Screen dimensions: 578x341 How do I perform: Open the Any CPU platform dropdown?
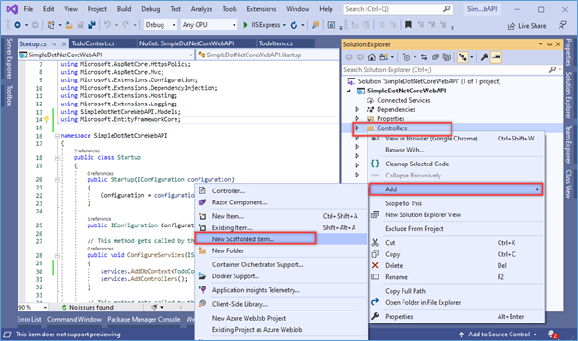coord(209,25)
